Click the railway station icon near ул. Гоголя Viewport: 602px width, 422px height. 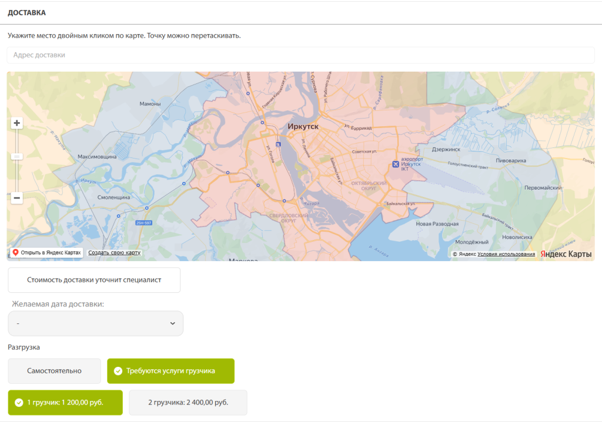tap(278, 144)
